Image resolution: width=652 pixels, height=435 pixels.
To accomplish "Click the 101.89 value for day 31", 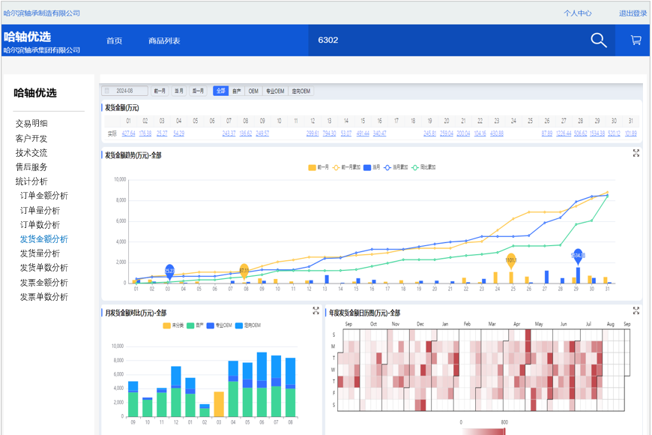I will coord(631,133).
